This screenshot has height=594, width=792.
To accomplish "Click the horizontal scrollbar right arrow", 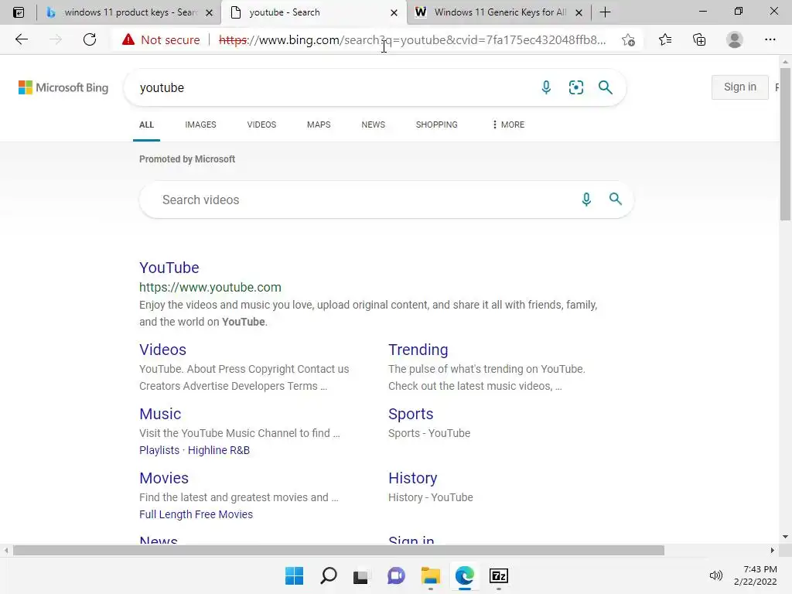I will pos(773,550).
